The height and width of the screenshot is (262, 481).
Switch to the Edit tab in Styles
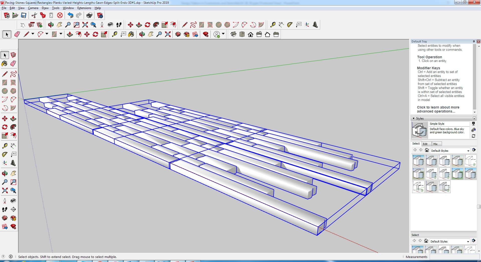tap(425, 144)
